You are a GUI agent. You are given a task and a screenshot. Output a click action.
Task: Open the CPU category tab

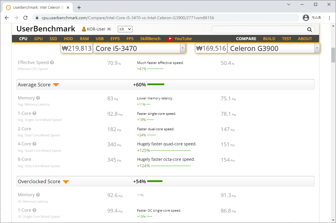23,39
